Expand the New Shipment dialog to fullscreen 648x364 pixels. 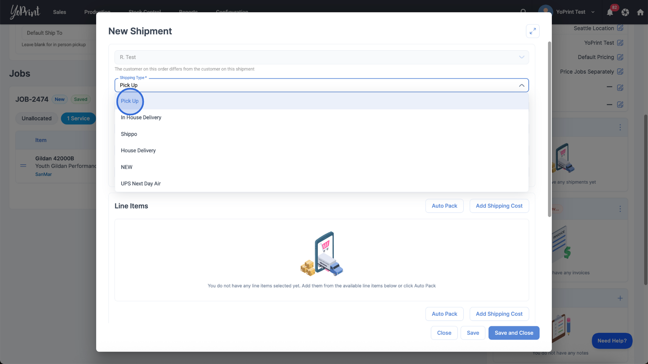[x=533, y=31]
